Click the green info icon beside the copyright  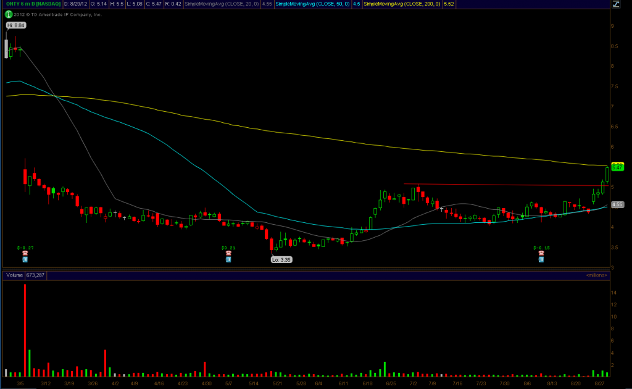pos(9,15)
